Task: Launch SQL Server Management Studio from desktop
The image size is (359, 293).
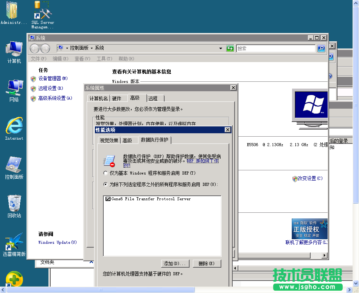Action: [x=42, y=11]
